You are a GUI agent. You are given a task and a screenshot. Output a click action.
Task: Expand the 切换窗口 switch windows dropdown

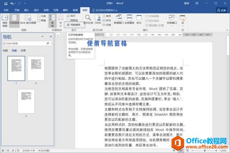tap(172, 20)
